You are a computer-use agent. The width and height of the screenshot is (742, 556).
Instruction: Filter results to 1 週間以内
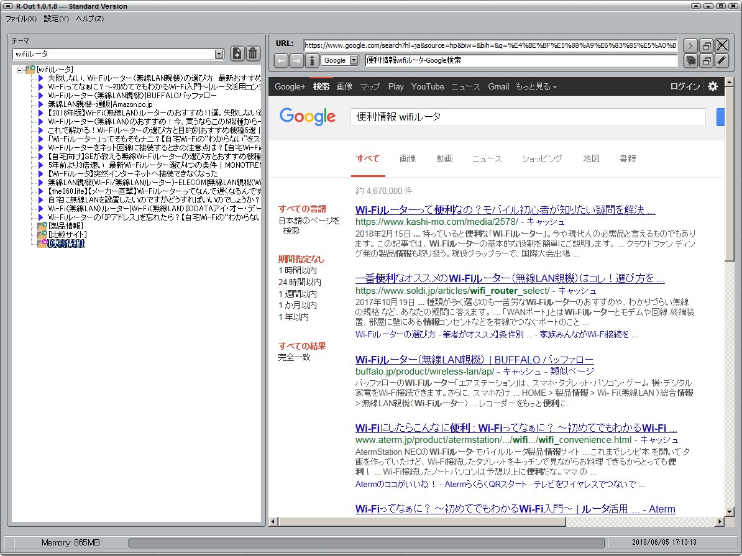tap(298, 294)
